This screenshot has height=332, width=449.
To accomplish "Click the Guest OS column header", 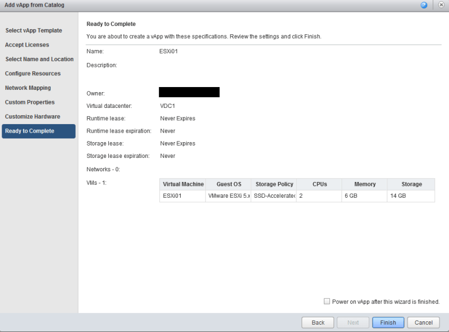I will 228,184.
